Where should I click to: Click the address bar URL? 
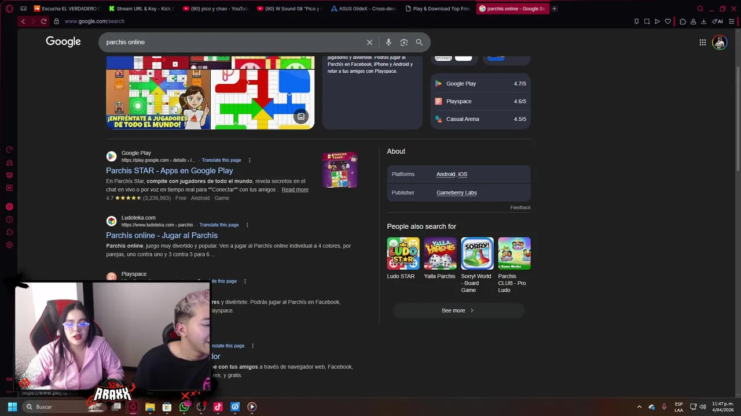94,21
